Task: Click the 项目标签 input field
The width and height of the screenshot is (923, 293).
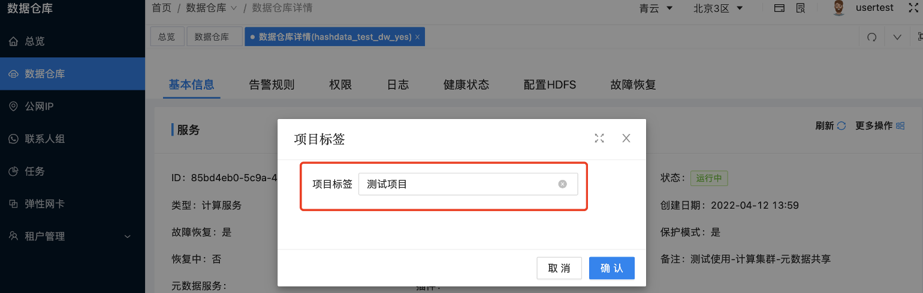Action: click(x=468, y=184)
